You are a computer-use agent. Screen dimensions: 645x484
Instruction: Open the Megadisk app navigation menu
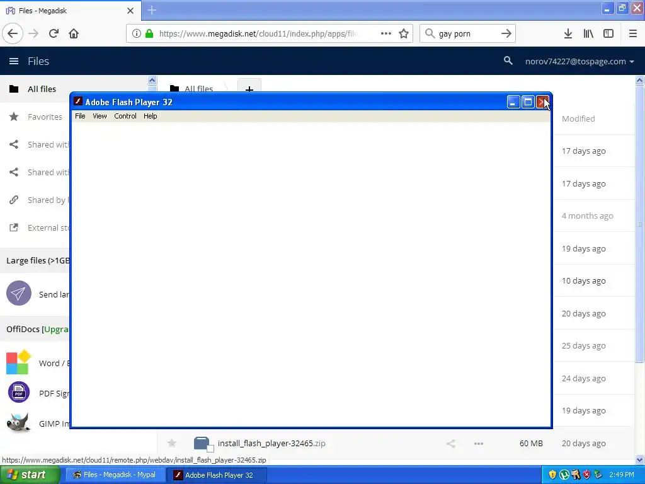[14, 61]
